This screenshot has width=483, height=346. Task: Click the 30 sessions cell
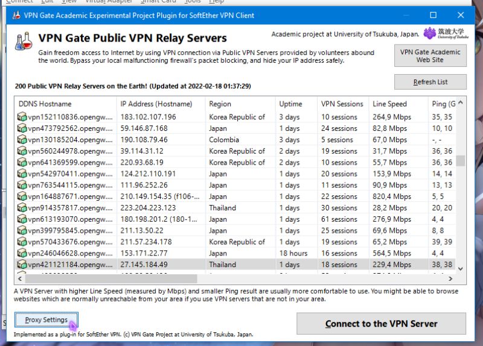pos(339,208)
